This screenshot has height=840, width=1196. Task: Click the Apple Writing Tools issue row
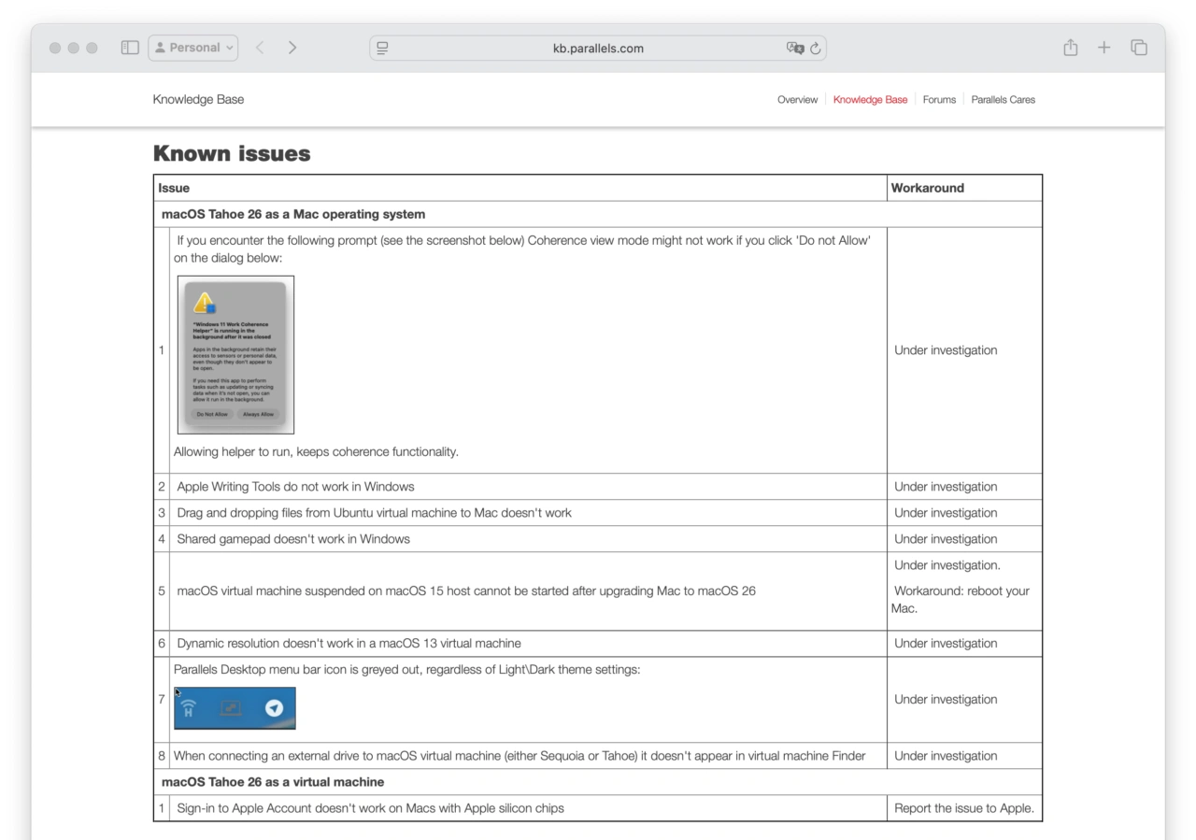coord(295,487)
